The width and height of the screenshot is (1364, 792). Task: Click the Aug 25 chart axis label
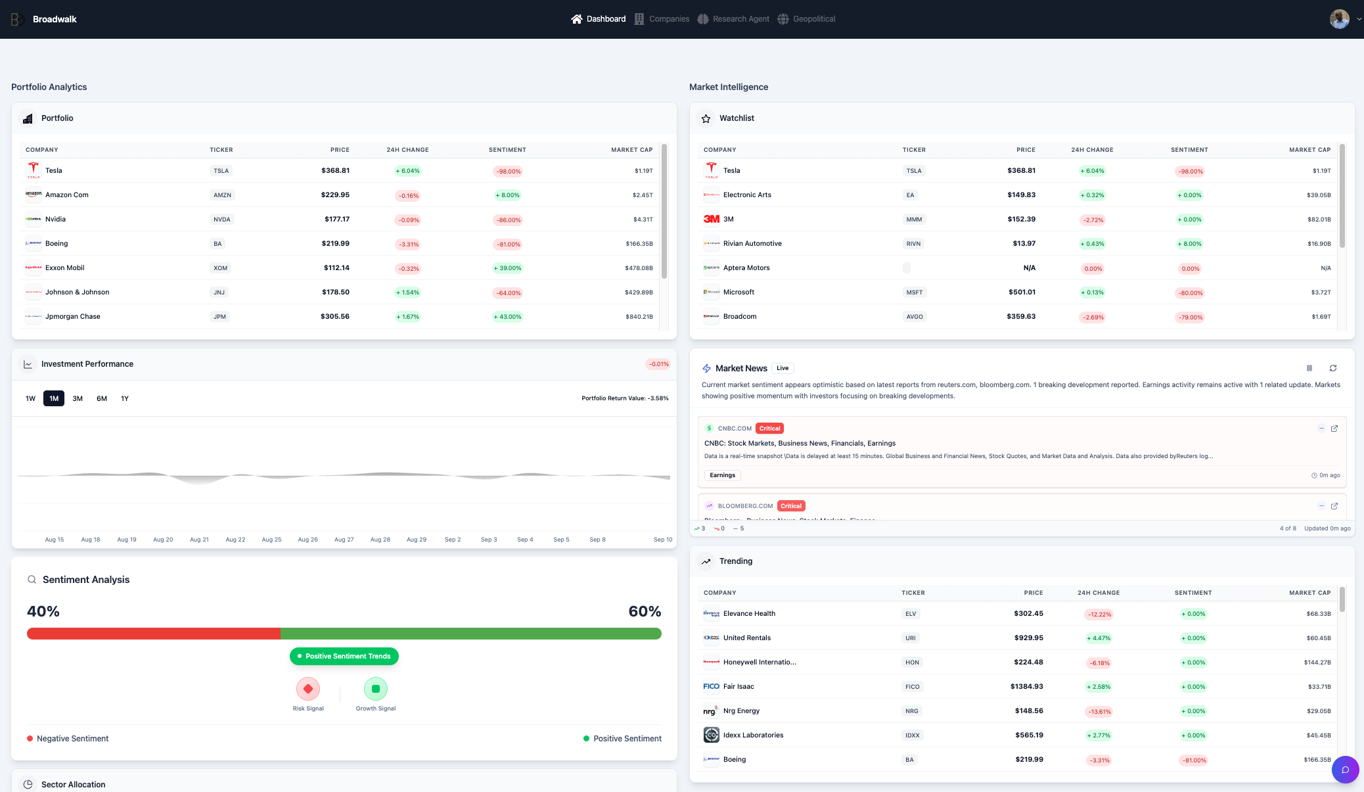click(271, 540)
